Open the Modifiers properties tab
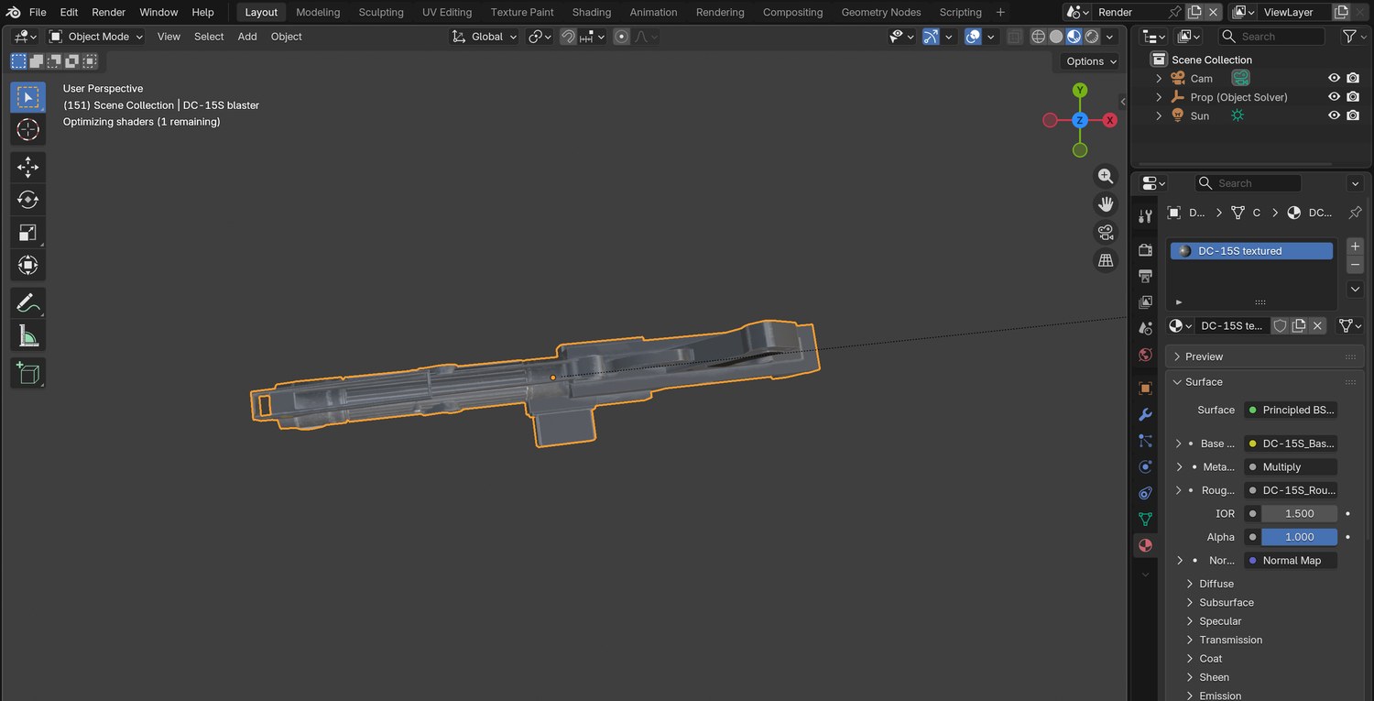This screenshot has height=701, width=1374. point(1145,415)
